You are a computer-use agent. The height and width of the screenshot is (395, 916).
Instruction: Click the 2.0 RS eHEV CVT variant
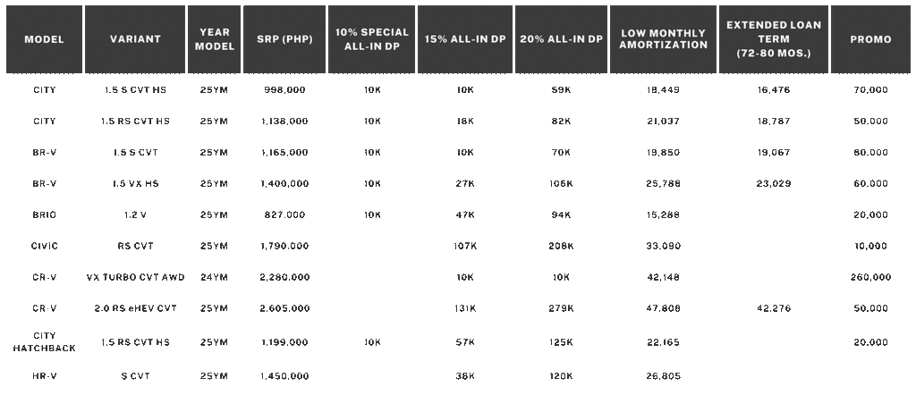(136, 308)
